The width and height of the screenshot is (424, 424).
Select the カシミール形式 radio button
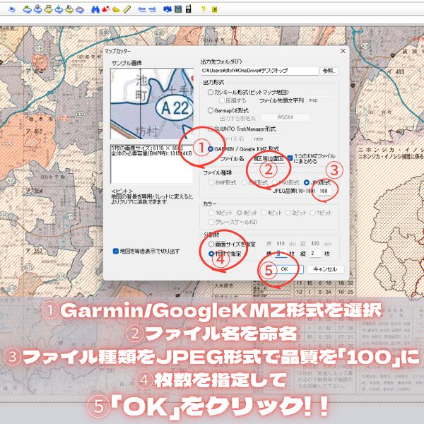[211, 92]
